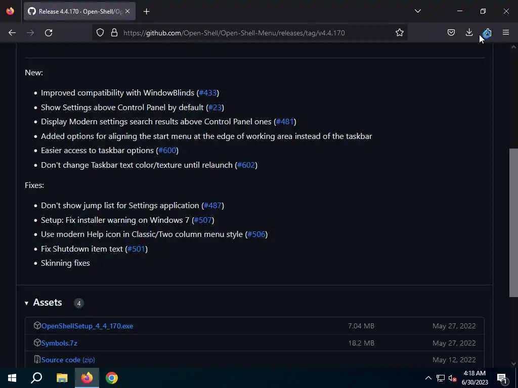Show hidden system tray icons
The image size is (518, 388).
point(428,378)
